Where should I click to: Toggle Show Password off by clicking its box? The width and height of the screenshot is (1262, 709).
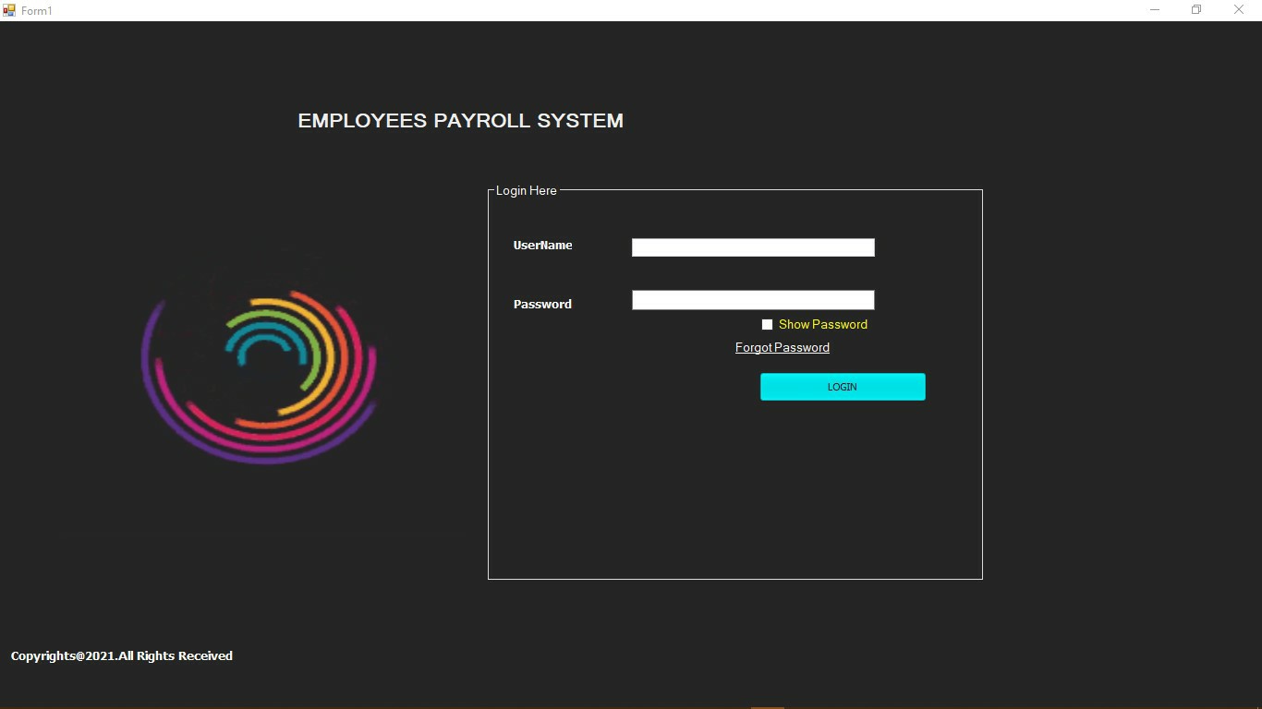(767, 324)
